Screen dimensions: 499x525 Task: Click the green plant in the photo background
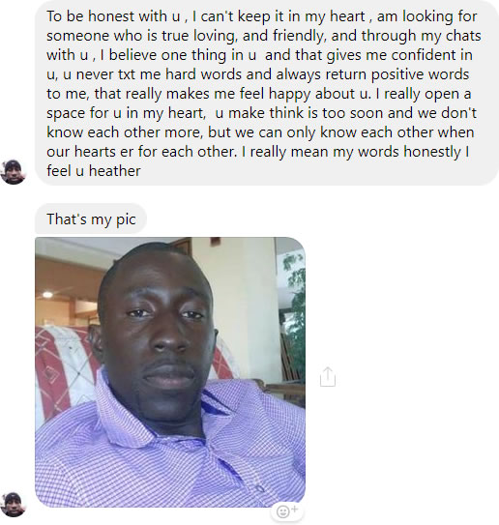coord(293,295)
